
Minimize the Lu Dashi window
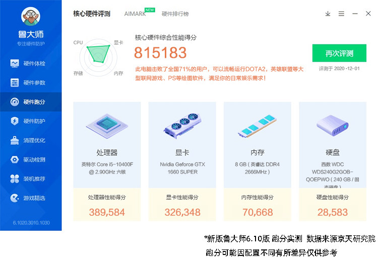pyautogui.click(x=355, y=14)
